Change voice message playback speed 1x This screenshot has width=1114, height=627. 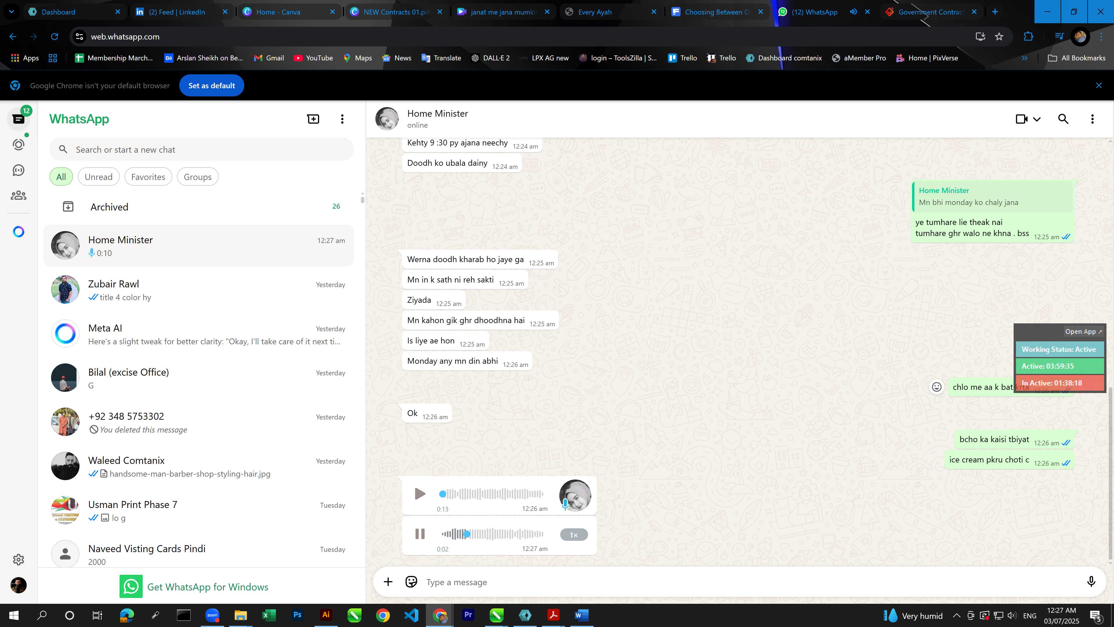pos(574,535)
